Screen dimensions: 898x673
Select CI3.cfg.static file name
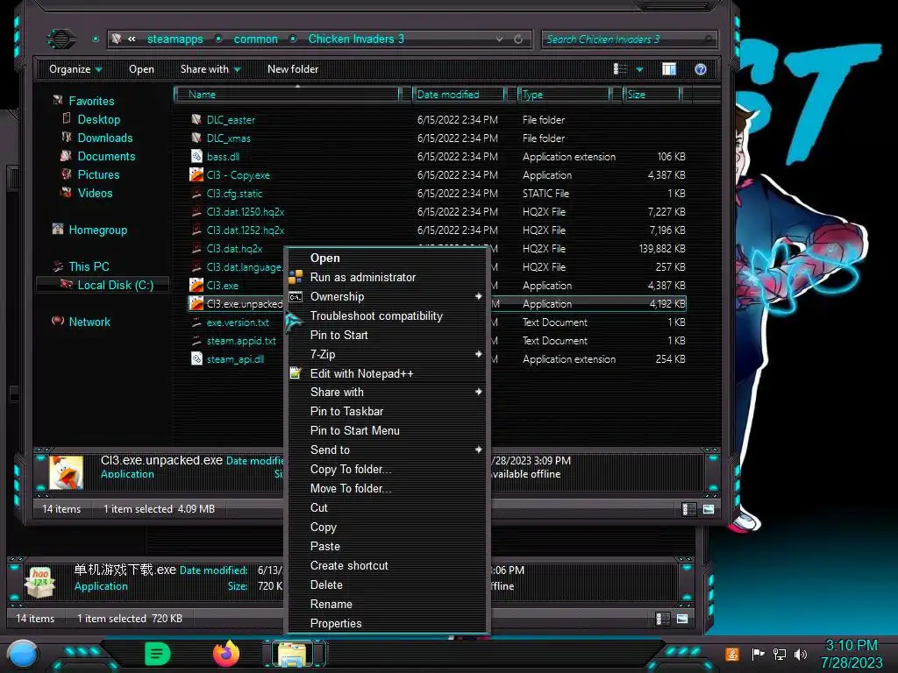pyautogui.click(x=234, y=194)
